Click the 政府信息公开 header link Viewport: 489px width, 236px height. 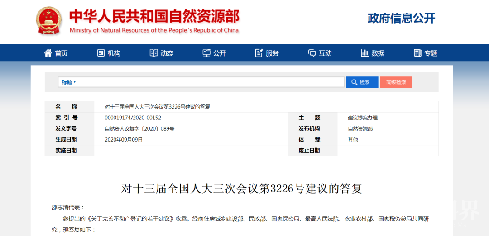(x=401, y=18)
